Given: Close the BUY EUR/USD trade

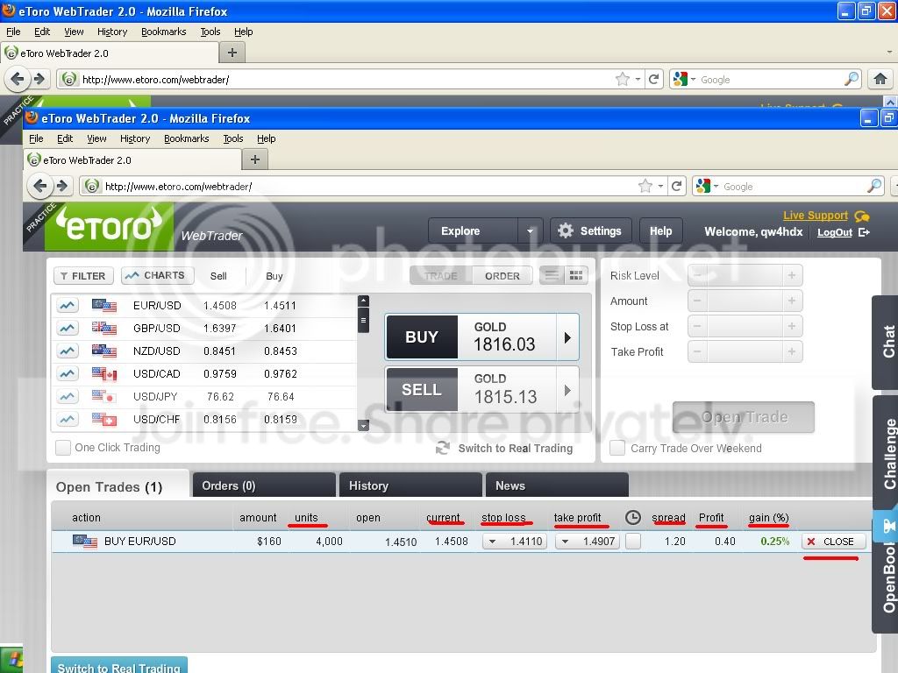Looking at the screenshot, I should pyautogui.click(x=833, y=542).
